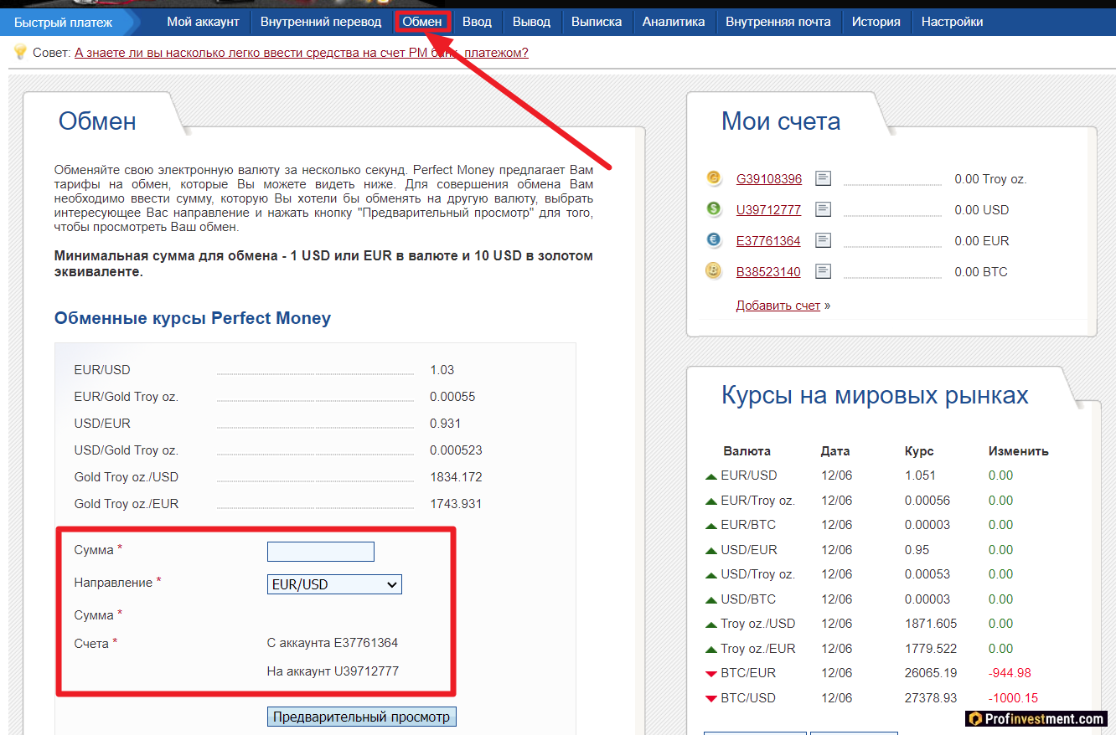
Task: Click the green up arrow beside EUR/Troy oz.
Action: point(711,501)
